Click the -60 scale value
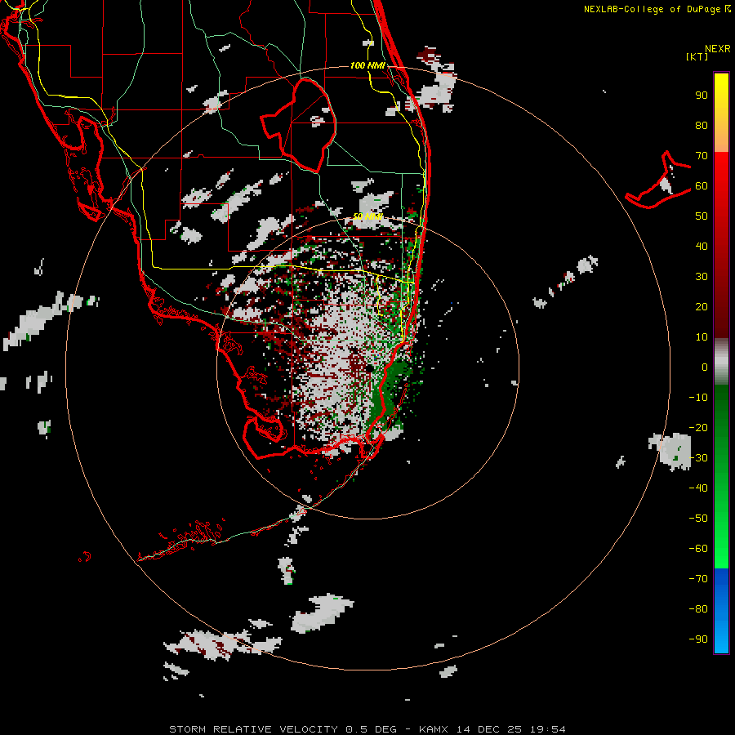The height and width of the screenshot is (735, 735). point(698,549)
